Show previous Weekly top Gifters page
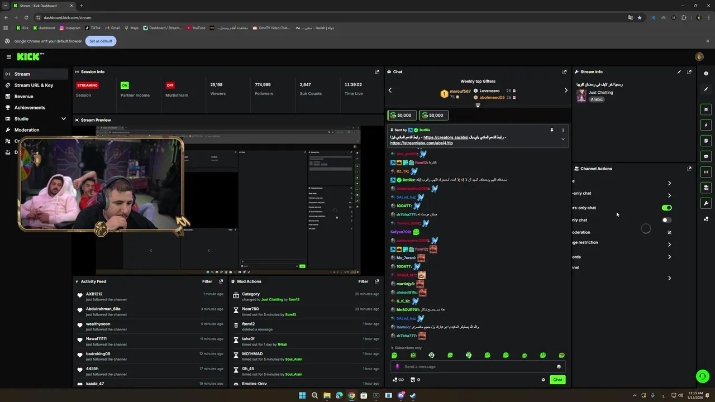 (390, 90)
